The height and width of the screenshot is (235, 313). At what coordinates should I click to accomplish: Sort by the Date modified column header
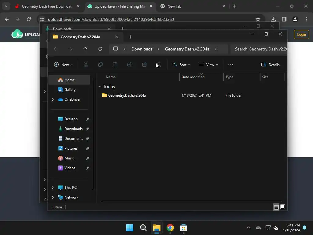coord(201,77)
